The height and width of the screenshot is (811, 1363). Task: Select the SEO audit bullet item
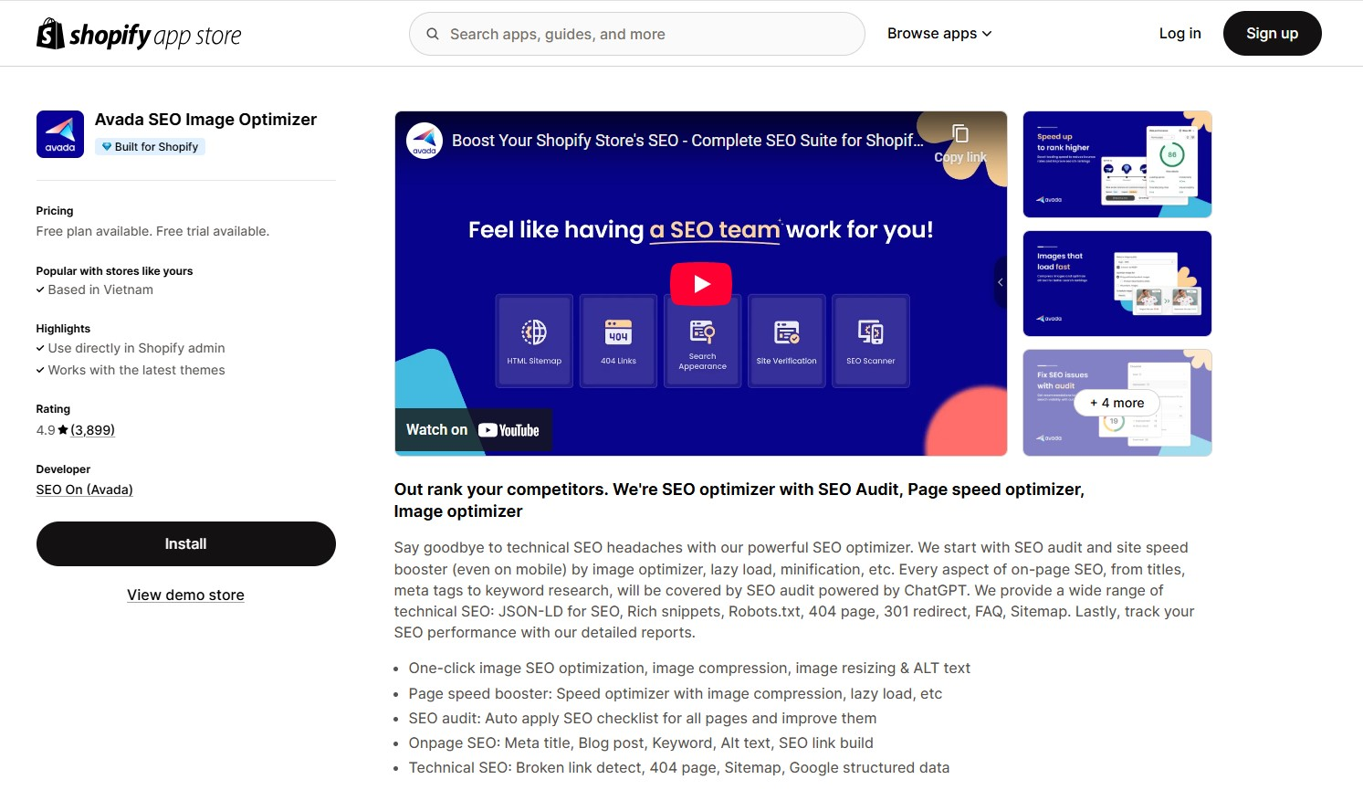pyautogui.click(x=643, y=719)
